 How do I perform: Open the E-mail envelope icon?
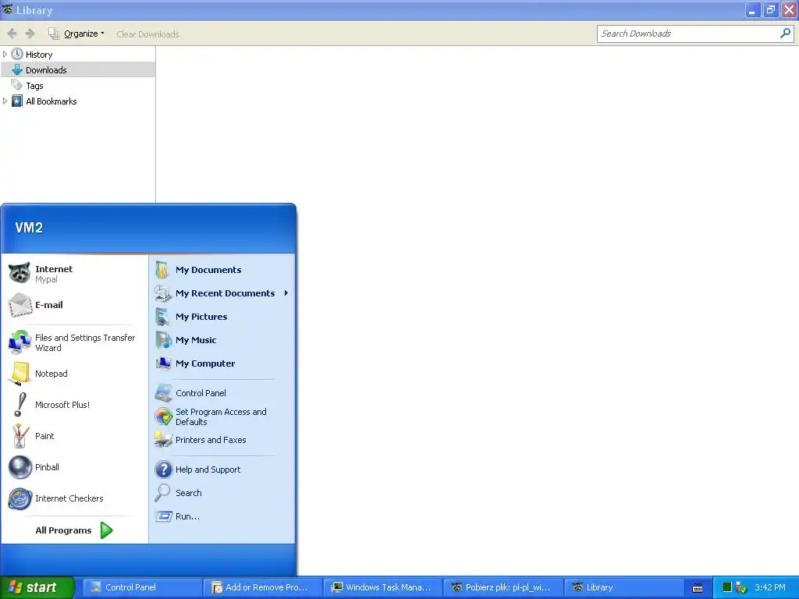click(20, 305)
